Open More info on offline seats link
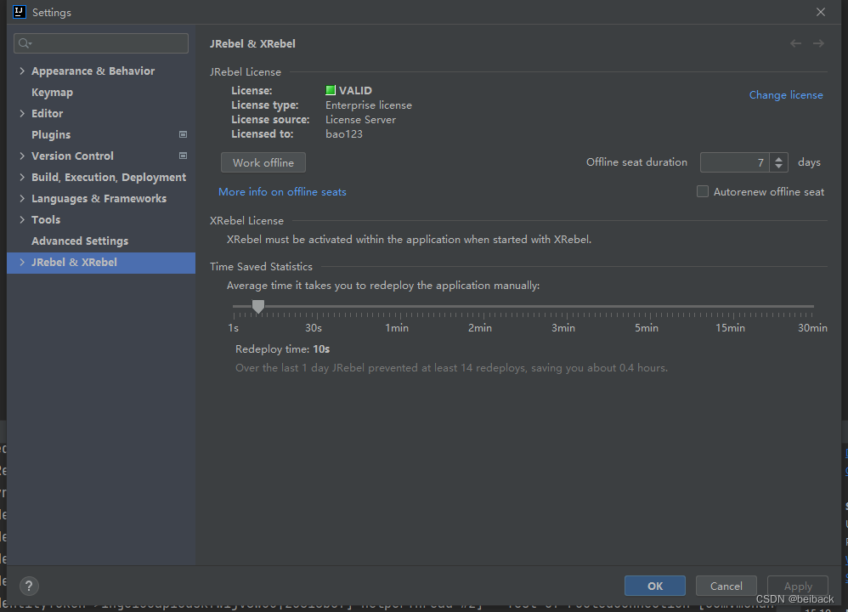Screen dimensions: 848x612 click(282, 191)
